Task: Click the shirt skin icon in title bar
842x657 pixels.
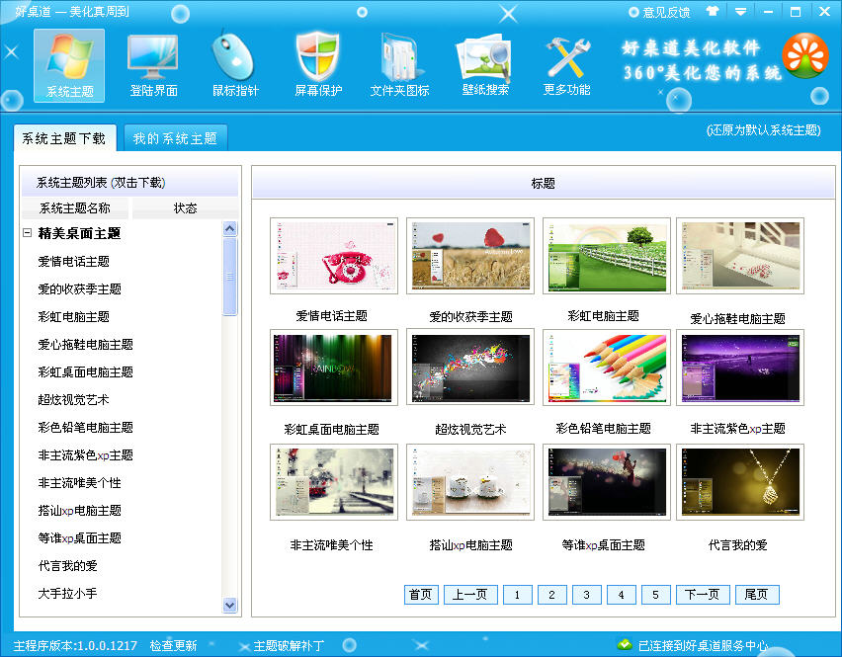Action: click(x=714, y=12)
